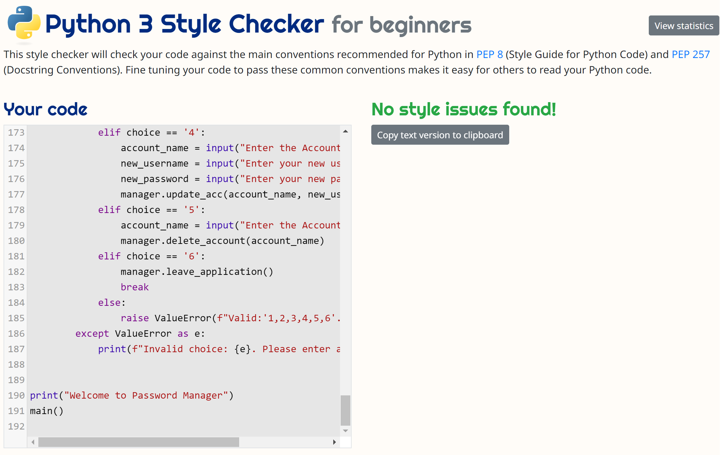
Task: Open the PEP 257 link
Action: click(690, 54)
